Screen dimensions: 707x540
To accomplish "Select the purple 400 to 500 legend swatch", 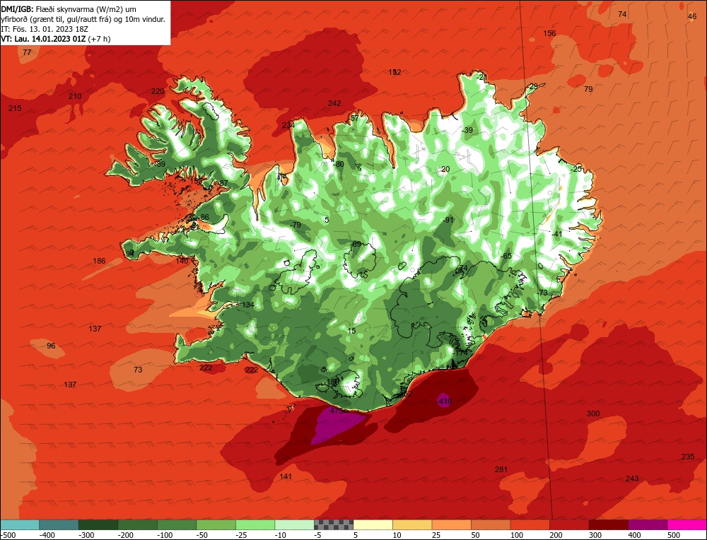I will (648, 524).
